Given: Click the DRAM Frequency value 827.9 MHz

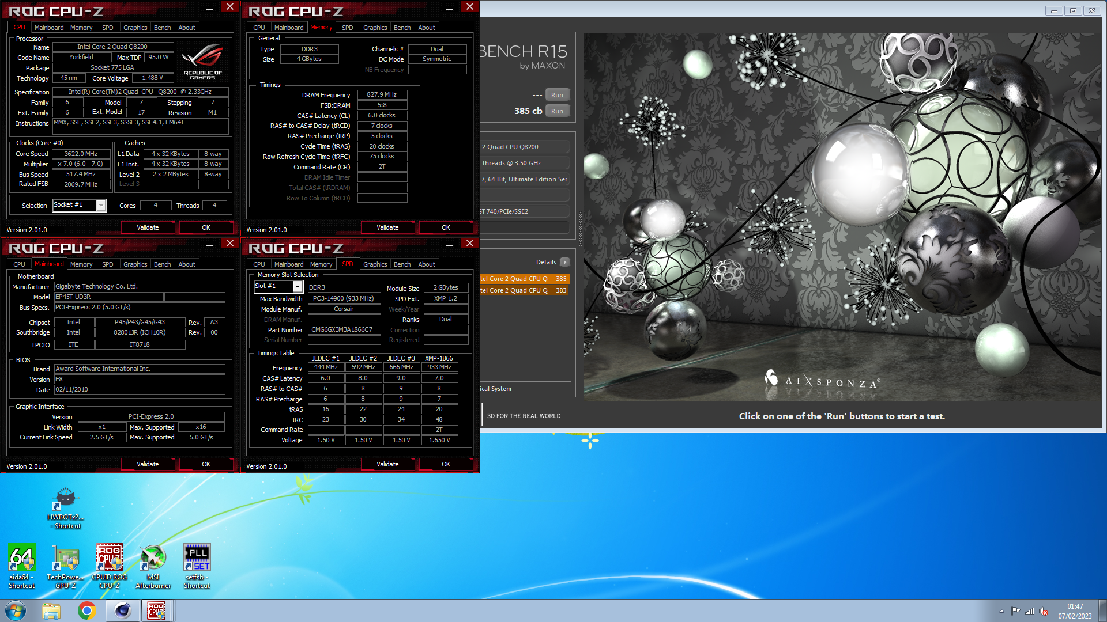Looking at the screenshot, I should pos(382,94).
